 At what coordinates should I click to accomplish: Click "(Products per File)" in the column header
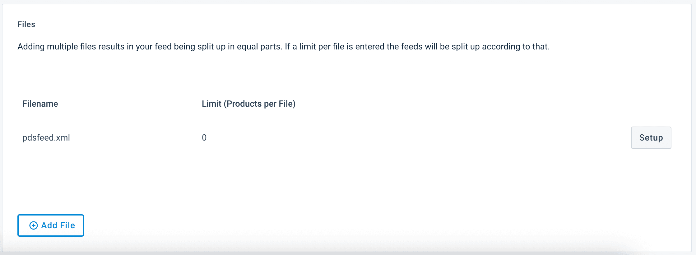pos(260,104)
